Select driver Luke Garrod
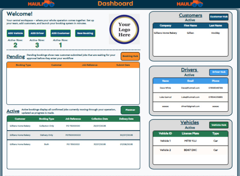Screen dimensions: 240x176 (x=165, y=97)
